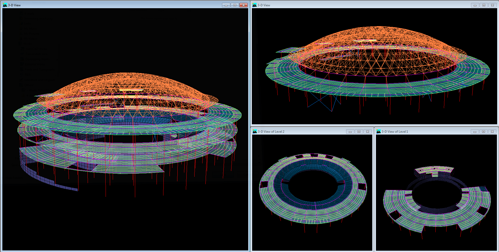This screenshot has width=499, height=252.
Task: Select the '3-D View of Level 1' title bar
Action: [x=436, y=131]
